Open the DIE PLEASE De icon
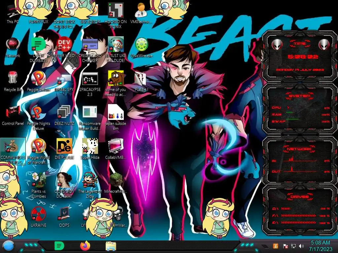Screen dimensions: 338x253 point(64,149)
